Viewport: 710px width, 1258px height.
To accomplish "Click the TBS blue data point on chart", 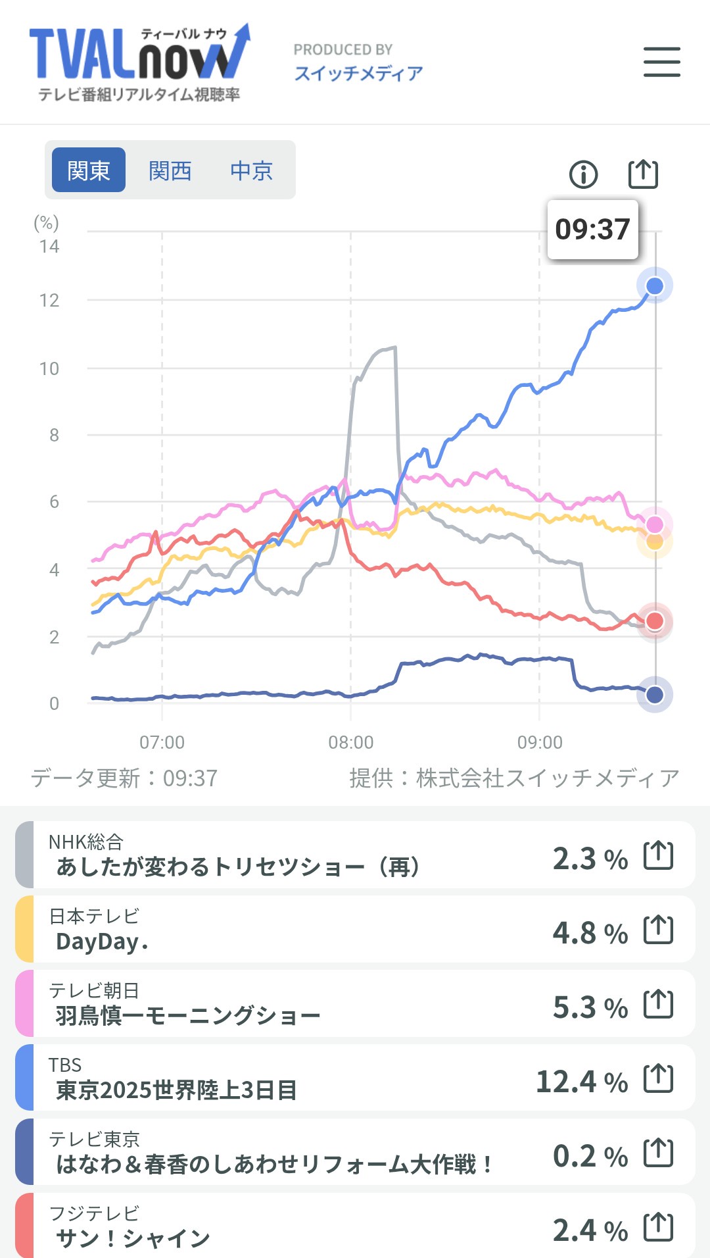I will (x=655, y=286).
